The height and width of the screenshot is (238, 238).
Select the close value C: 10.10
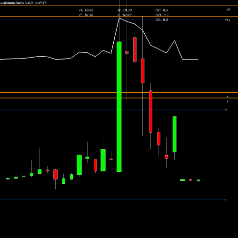(86, 15)
